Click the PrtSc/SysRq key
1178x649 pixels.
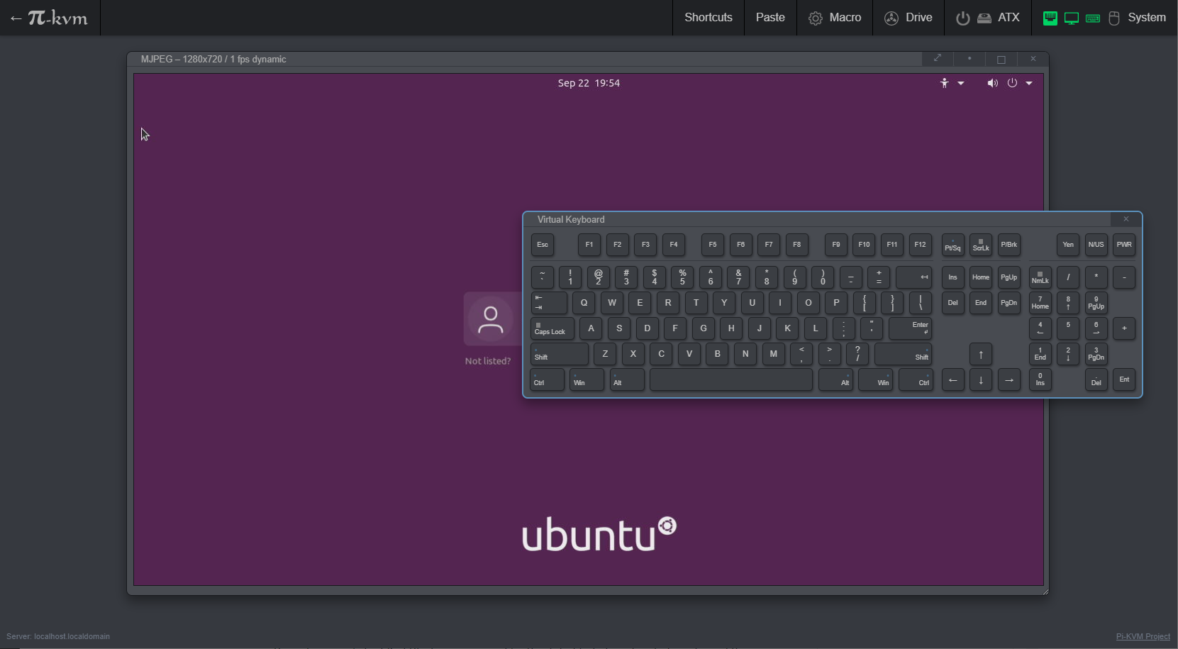click(952, 245)
